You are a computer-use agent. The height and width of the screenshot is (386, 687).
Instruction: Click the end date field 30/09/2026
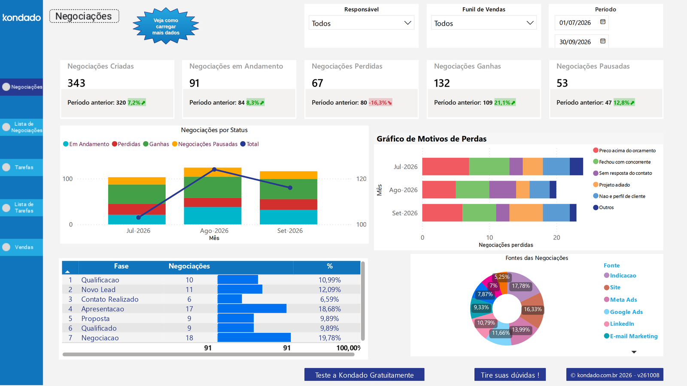tap(581, 42)
